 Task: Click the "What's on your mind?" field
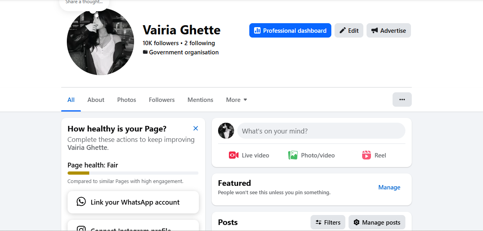(321, 131)
